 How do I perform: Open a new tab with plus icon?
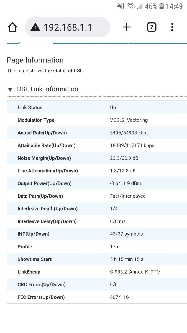pyautogui.click(x=127, y=27)
